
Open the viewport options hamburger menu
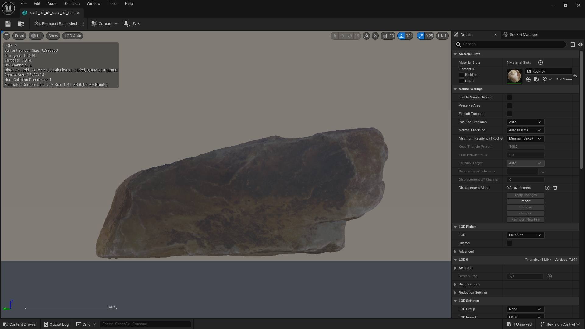pyautogui.click(x=6, y=36)
